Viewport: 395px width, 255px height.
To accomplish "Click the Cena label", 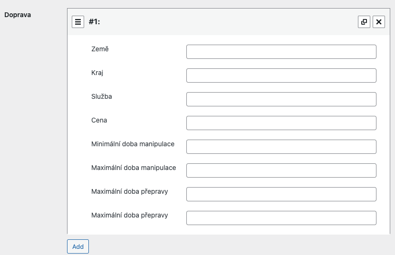I will pos(99,120).
